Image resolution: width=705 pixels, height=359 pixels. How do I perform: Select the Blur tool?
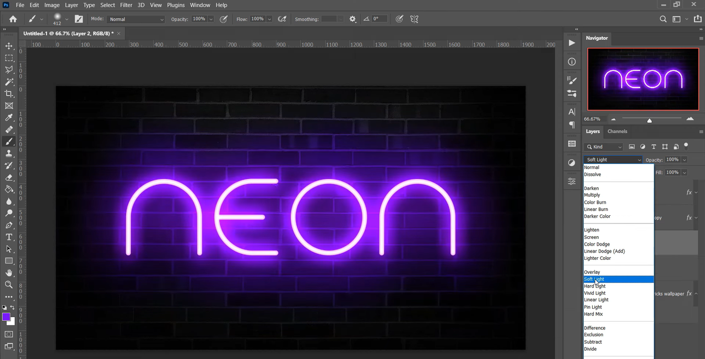tap(9, 201)
